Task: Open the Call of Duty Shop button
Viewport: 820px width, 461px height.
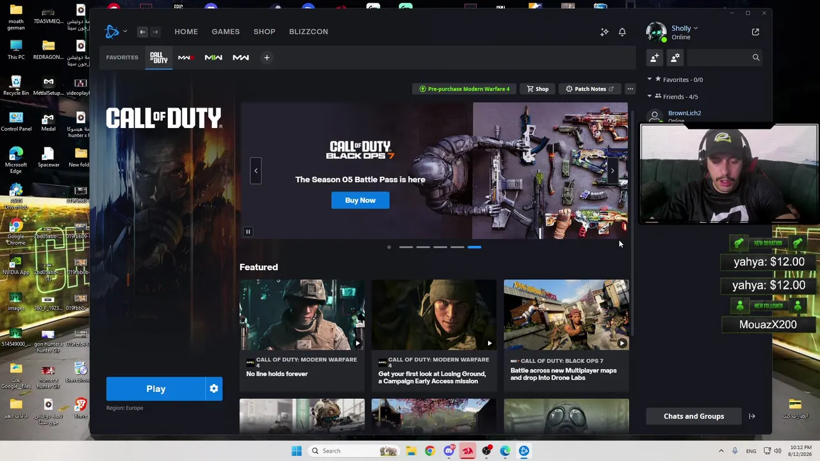Action: click(537, 89)
